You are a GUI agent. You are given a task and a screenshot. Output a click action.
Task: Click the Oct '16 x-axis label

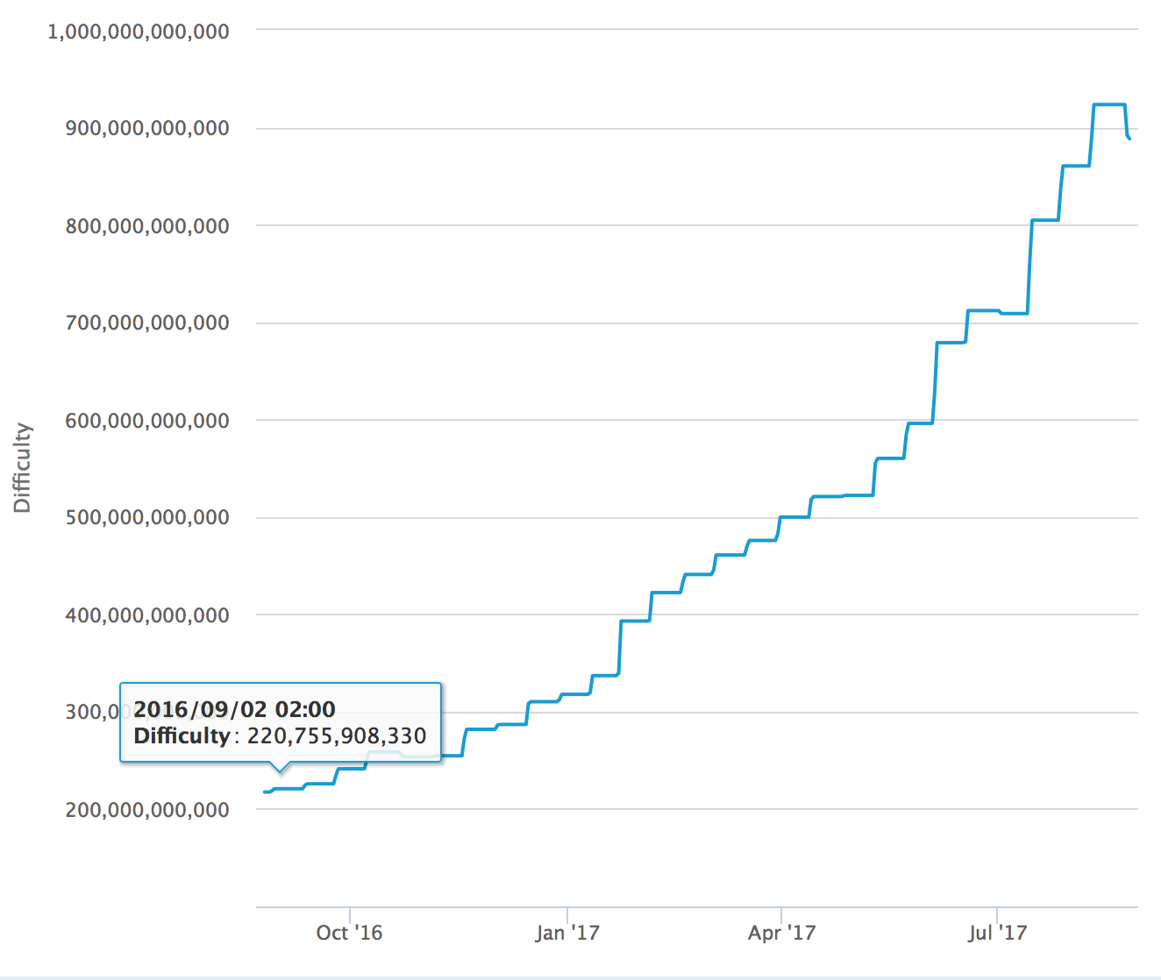coord(349,933)
